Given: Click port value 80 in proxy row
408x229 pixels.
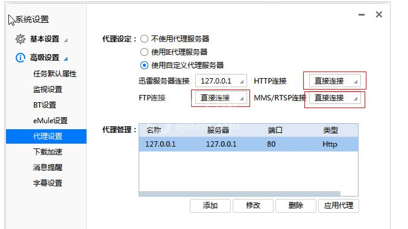Looking at the screenshot, I should (271, 144).
